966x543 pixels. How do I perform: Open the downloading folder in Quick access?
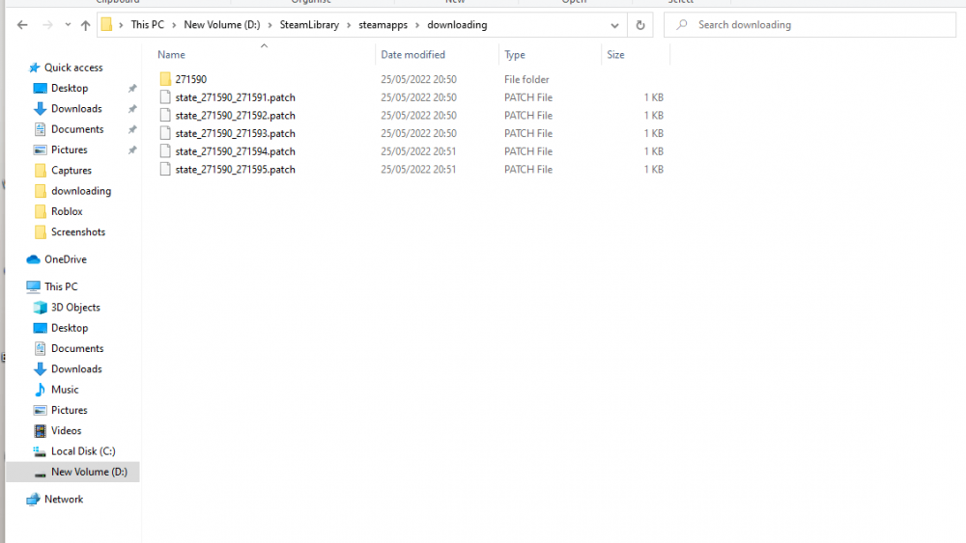click(81, 191)
